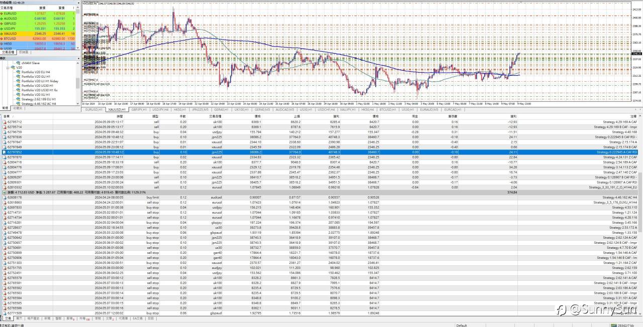
Task: Select XAUUSD row in Market Watch
Action: (11, 33)
